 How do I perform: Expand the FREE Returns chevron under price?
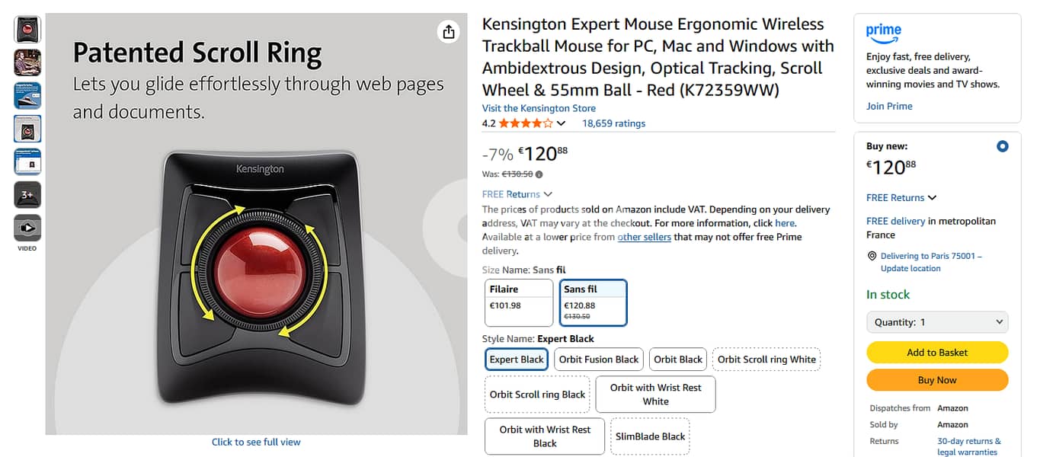coord(548,194)
